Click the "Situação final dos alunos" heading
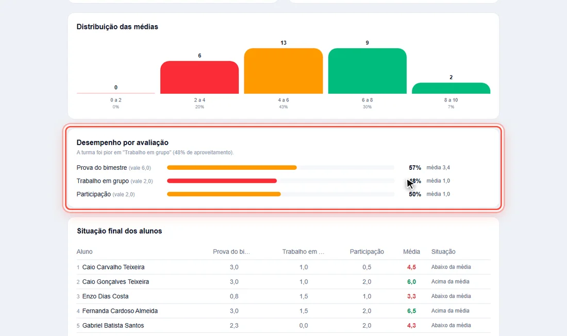Viewport: 567px width, 336px height. pos(120,231)
